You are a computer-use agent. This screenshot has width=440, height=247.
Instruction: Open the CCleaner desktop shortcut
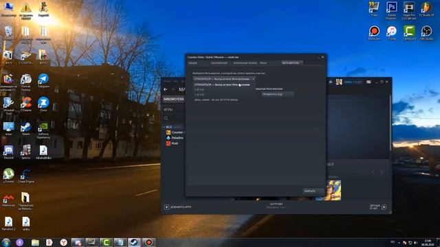click(26, 104)
